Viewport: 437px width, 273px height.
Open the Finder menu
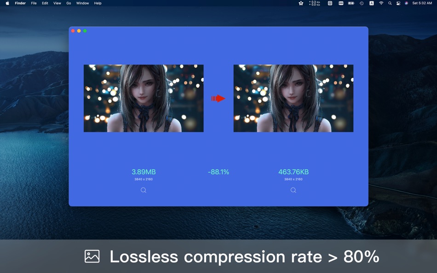[20, 3]
